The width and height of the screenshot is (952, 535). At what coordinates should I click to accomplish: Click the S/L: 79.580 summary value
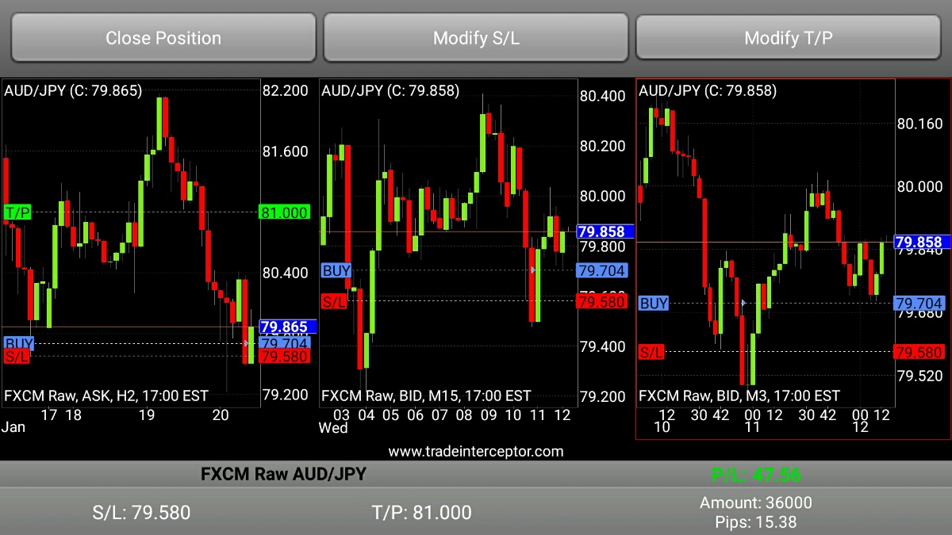point(141,512)
